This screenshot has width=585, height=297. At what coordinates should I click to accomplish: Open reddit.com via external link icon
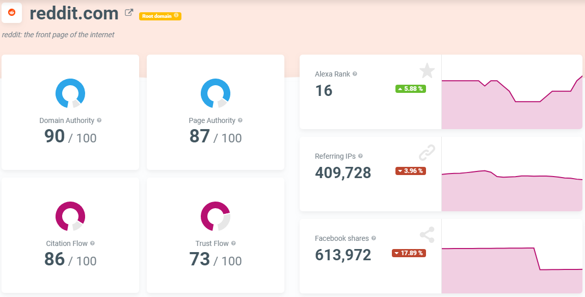(x=129, y=13)
